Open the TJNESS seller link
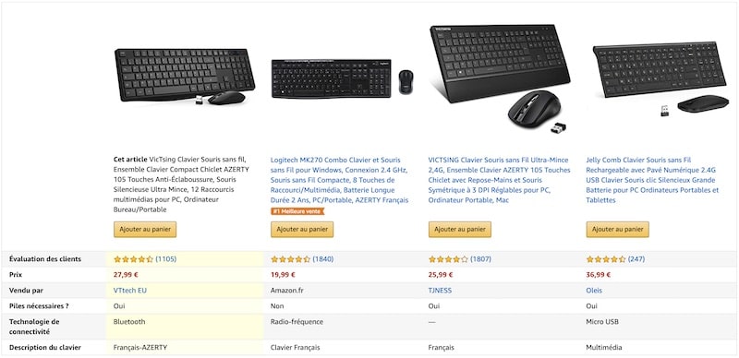The image size is (739, 358). coord(440,290)
